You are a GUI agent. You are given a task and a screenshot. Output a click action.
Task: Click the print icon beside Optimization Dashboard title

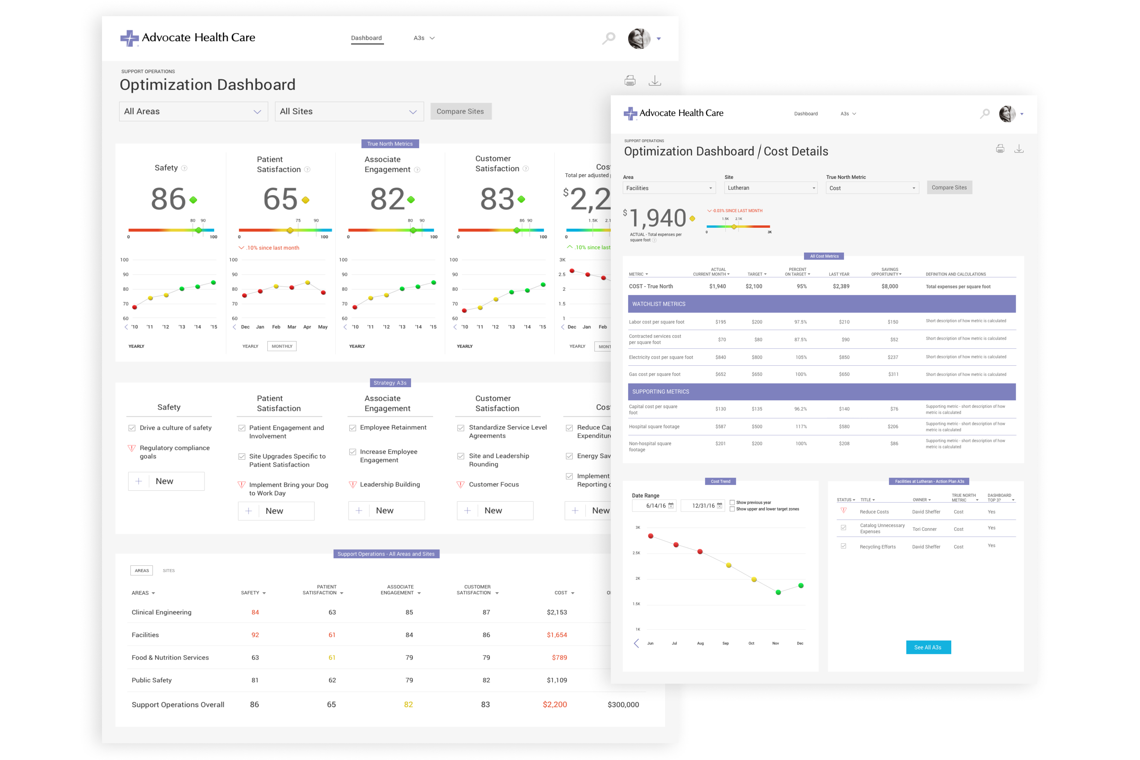630,80
